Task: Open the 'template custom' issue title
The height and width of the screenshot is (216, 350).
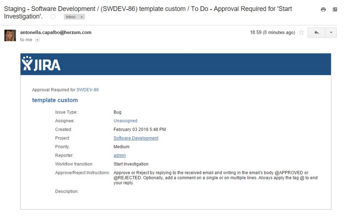Action: coord(55,100)
